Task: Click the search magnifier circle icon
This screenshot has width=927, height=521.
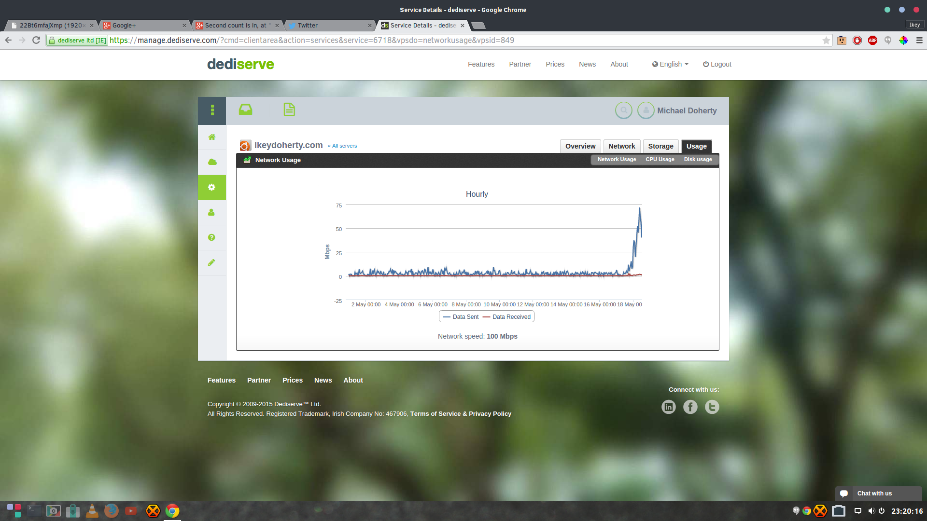Action: pyautogui.click(x=624, y=110)
